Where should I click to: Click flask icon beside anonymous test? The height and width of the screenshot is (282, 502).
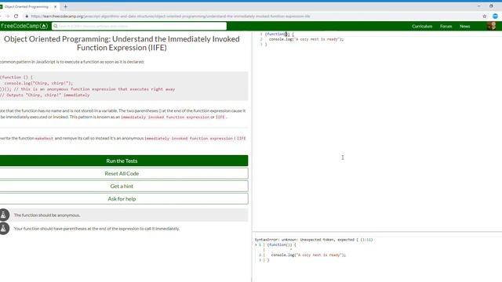pyautogui.click(x=4, y=215)
